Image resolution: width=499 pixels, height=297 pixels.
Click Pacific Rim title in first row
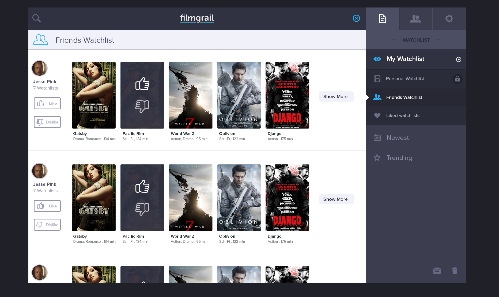133,133
